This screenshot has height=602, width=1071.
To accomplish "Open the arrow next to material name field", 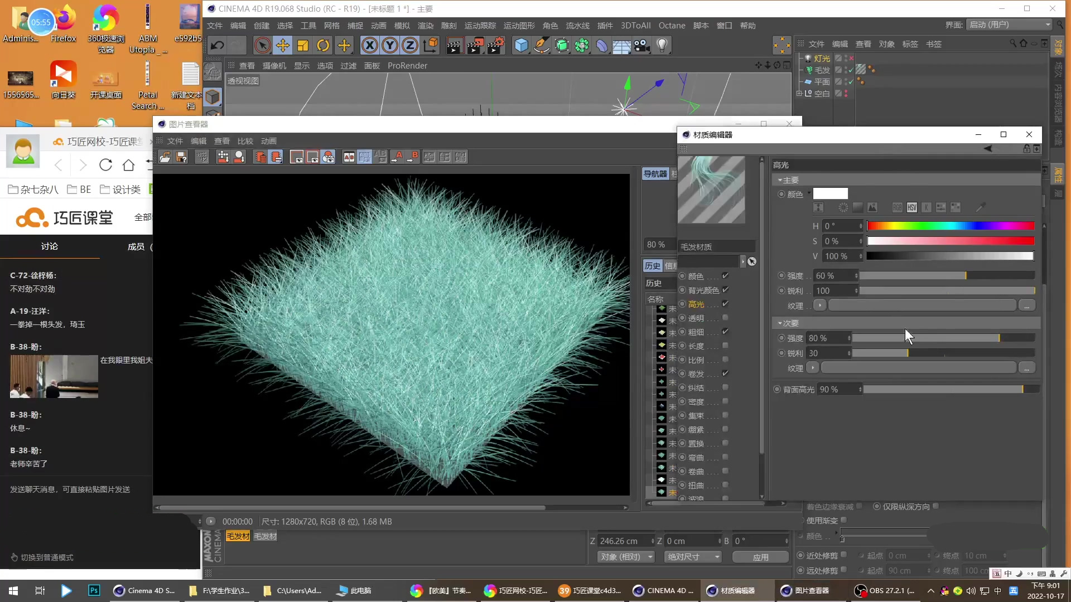I will coord(742,261).
